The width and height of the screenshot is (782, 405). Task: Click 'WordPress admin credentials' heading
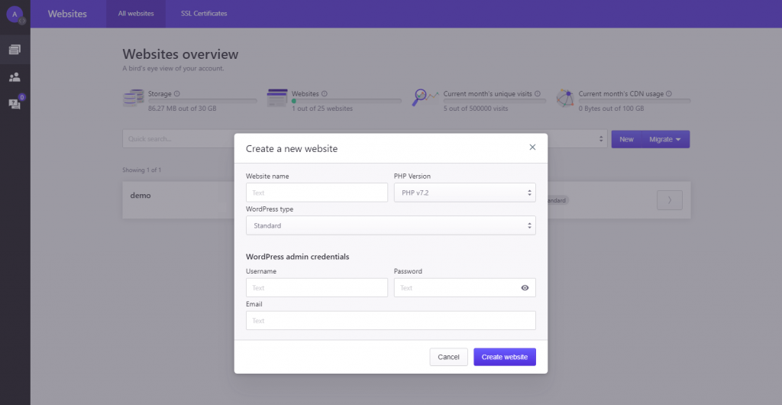tap(297, 257)
